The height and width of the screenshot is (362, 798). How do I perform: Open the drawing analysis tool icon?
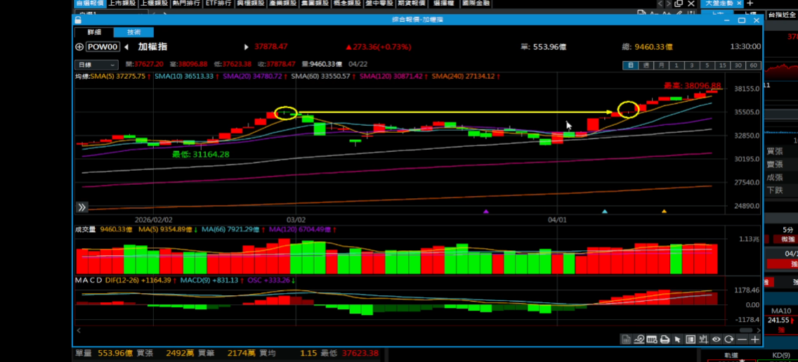coord(639,340)
